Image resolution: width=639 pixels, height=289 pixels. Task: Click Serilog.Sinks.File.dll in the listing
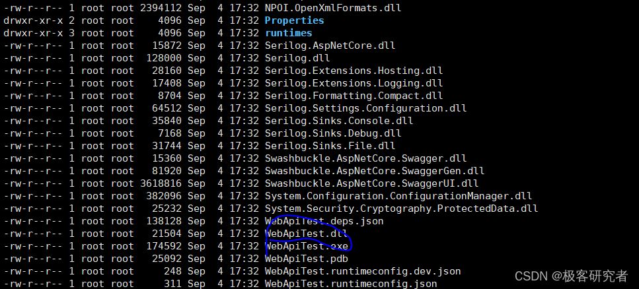[330, 146]
